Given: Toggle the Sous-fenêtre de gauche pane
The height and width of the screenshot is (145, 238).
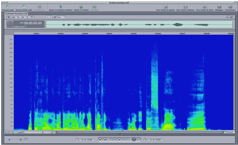Looking at the screenshot, I should coord(165,7).
